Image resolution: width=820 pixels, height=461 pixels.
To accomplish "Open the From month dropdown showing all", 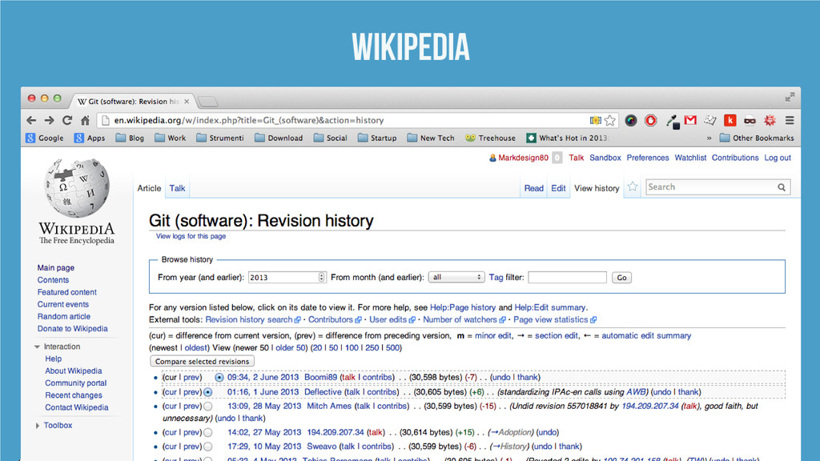I will click(x=456, y=277).
